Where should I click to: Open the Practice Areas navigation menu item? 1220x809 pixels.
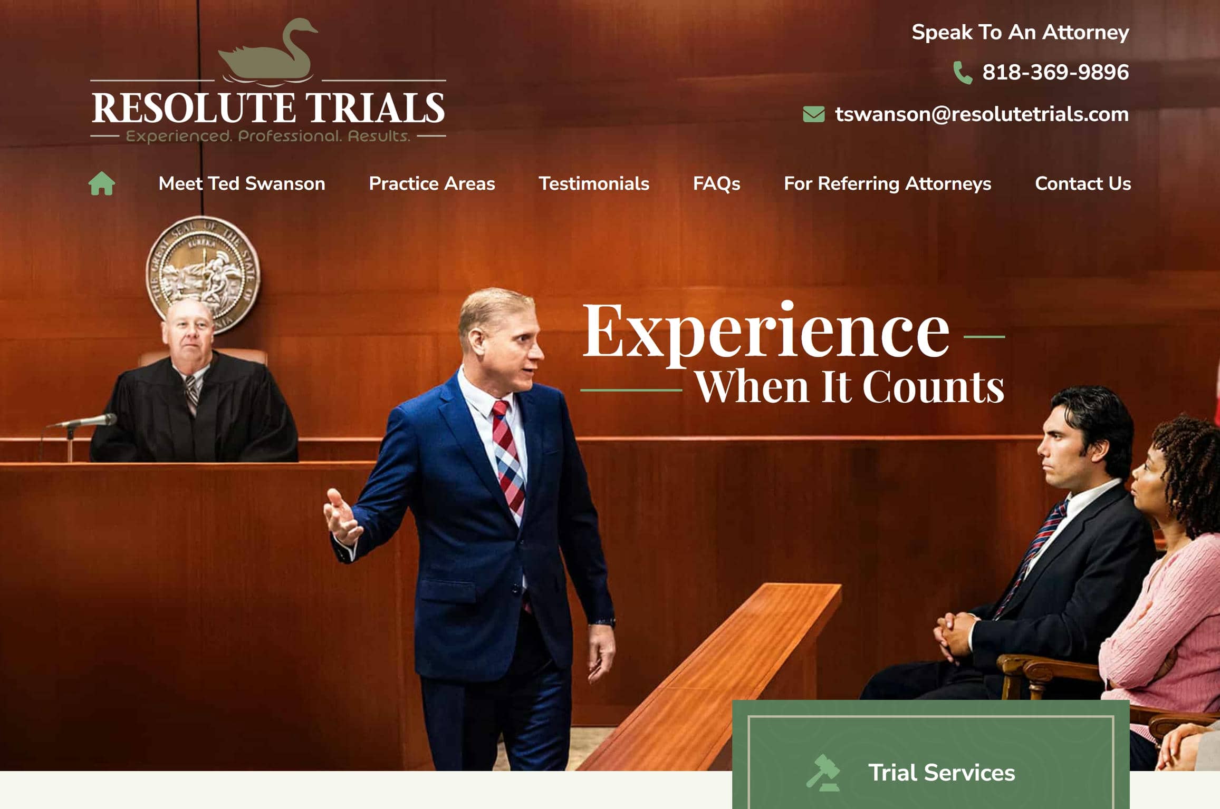tap(432, 184)
